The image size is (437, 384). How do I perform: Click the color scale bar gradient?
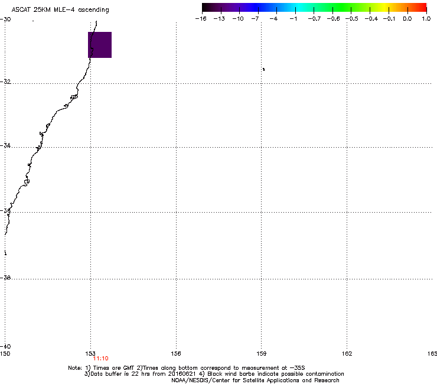pyautogui.click(x=314, y=8)
